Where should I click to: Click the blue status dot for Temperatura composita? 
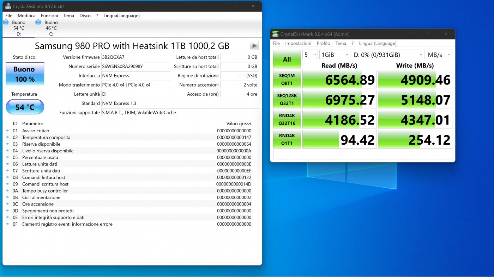pos(8,137)
